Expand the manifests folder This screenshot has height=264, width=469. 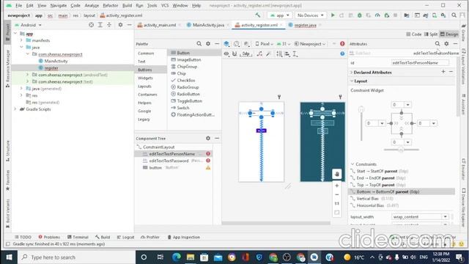(21, 40)
